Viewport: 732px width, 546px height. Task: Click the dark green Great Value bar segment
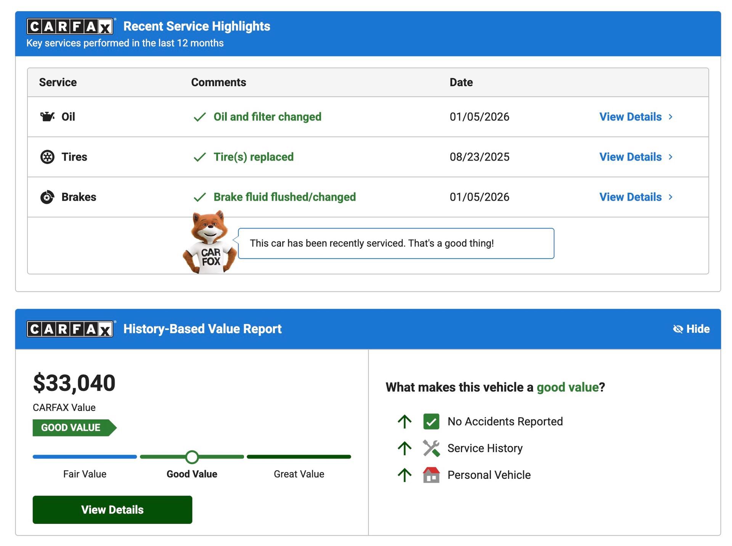[x=299, y=457]
